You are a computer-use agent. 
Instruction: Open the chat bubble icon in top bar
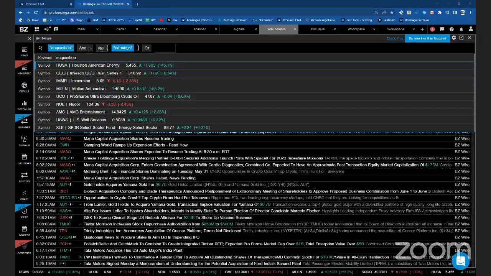click(x=56, y=29)
